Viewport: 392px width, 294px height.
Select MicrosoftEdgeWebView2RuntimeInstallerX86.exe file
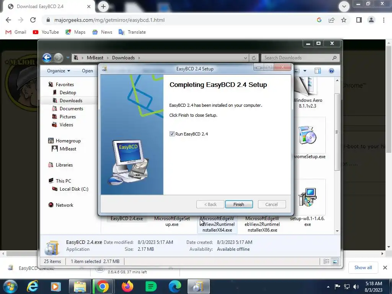coord(262,224)
